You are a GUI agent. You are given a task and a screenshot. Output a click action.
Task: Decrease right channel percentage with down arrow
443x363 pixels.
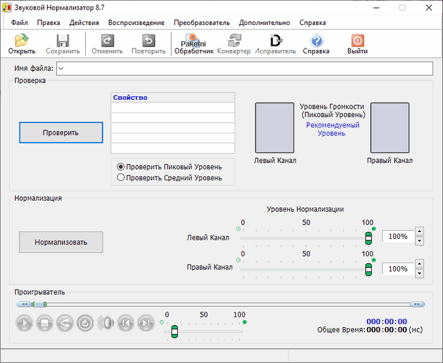pos(419,273)
